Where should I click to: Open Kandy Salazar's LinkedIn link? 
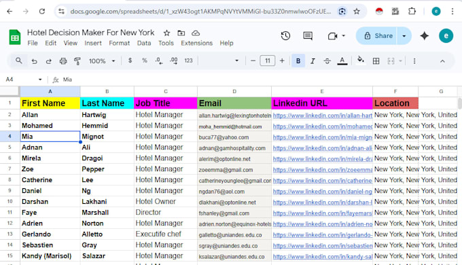[322, 256]
